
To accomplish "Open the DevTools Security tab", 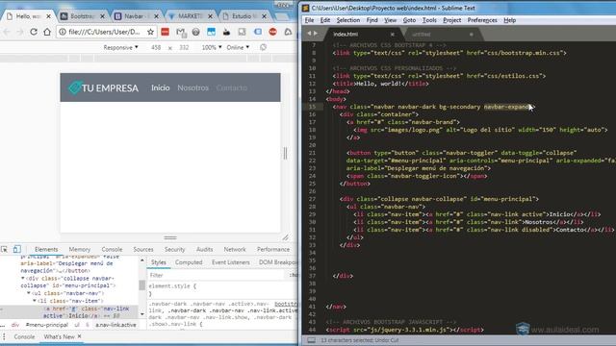I will (x=174, y=250).
